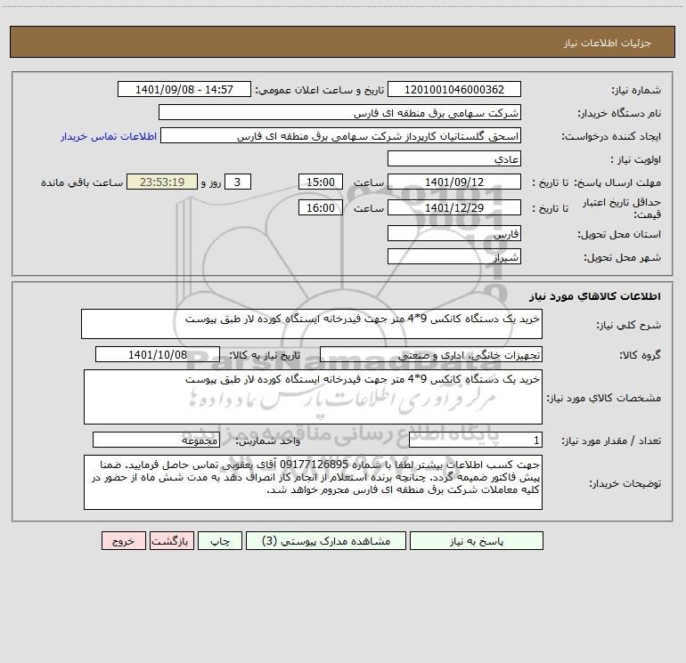Click the 'پاسخ به نیاز' button
Viewport: 686px width, 663px height.
(x=477, y=541)
